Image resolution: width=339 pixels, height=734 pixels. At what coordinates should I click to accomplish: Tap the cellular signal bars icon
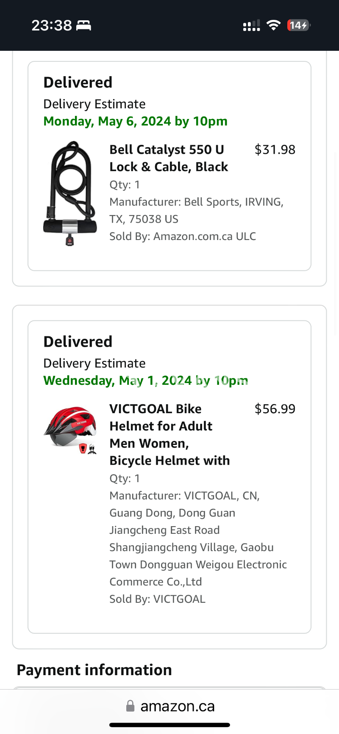coord(251,26)
